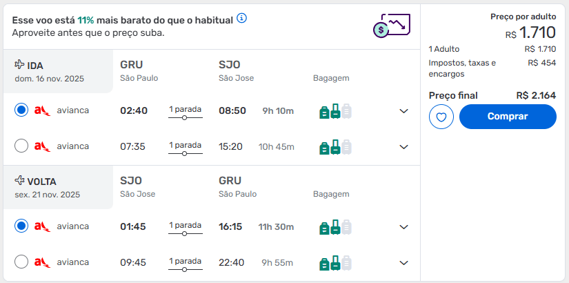Expand details for 01:45 return flight
Image resolution: width=569 pixels, height=283 pixels.
[404, 227]
